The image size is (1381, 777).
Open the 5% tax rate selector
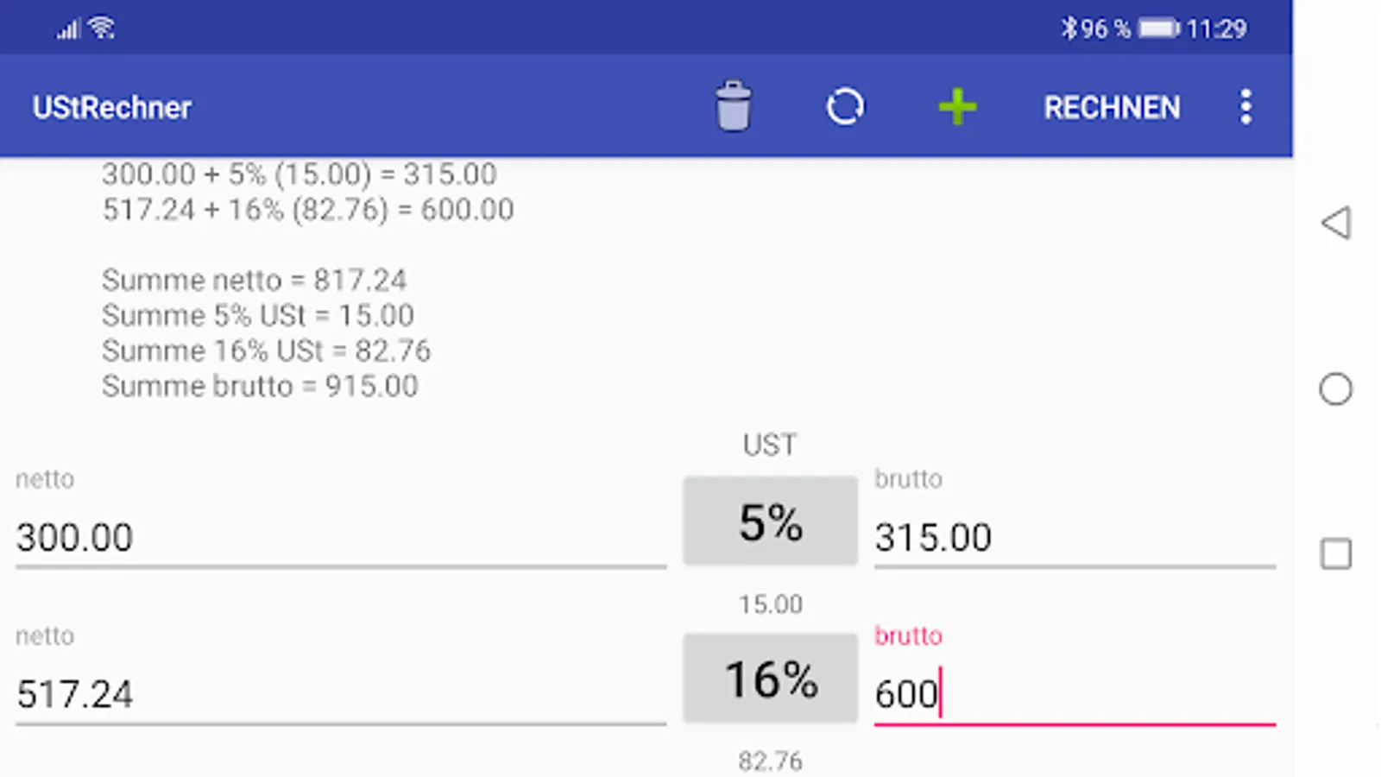click(770, 521)
